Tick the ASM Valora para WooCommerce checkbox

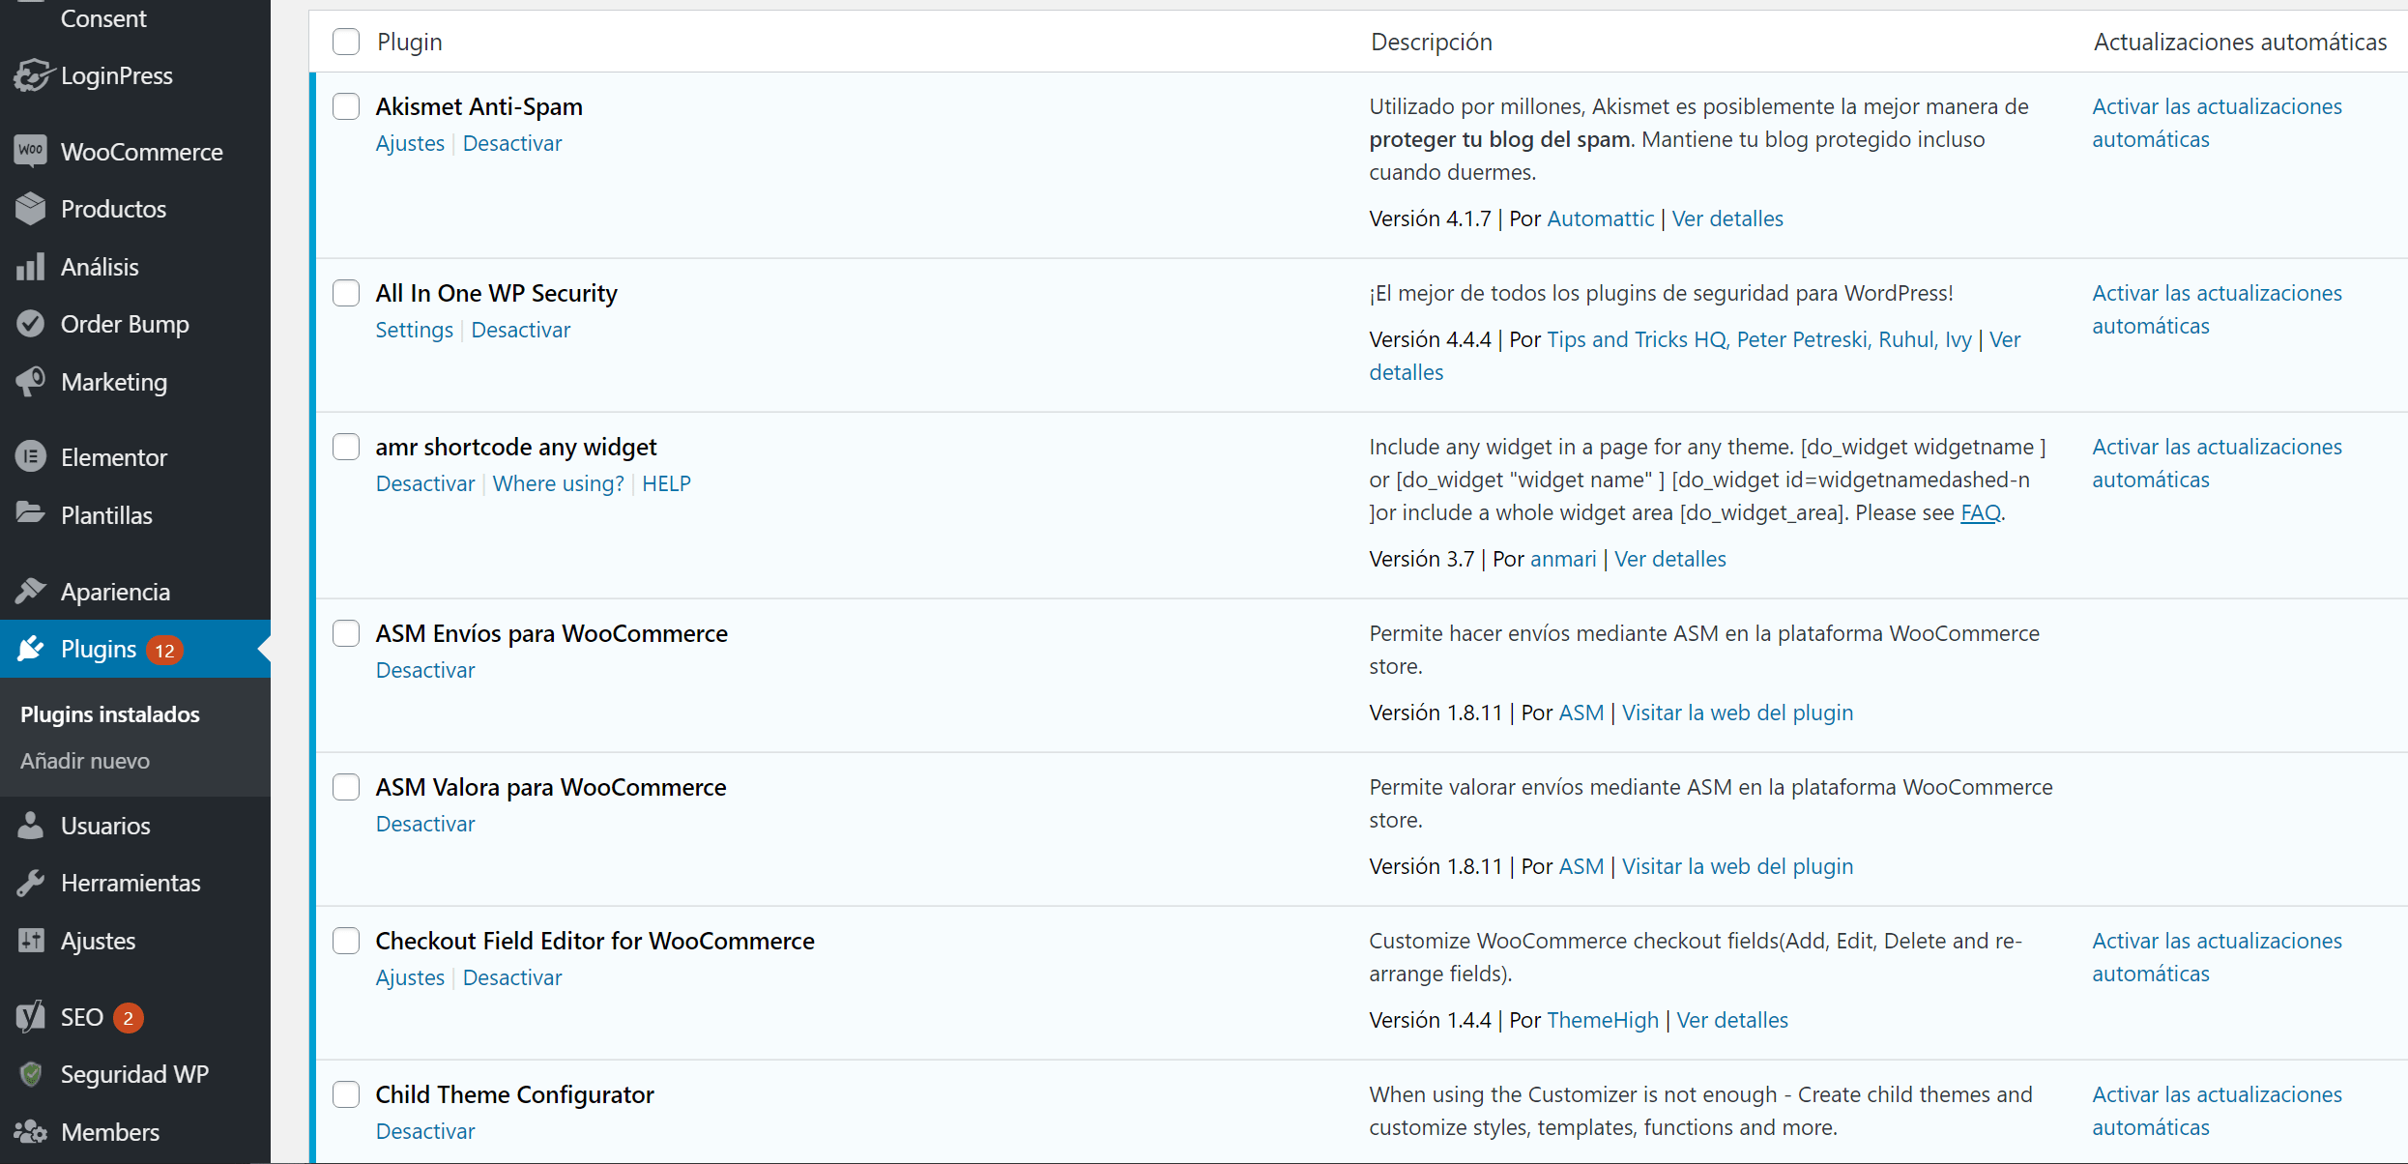coord(346,787)
